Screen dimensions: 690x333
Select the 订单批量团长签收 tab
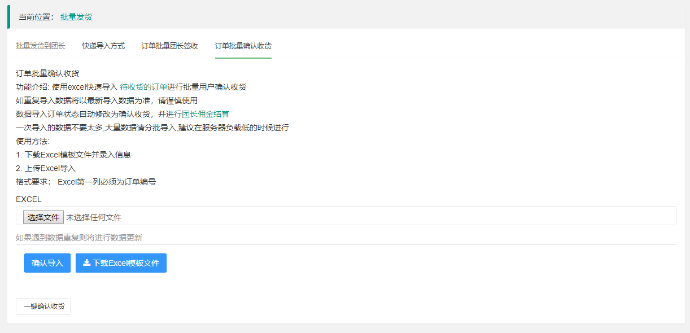pos(170,46)
